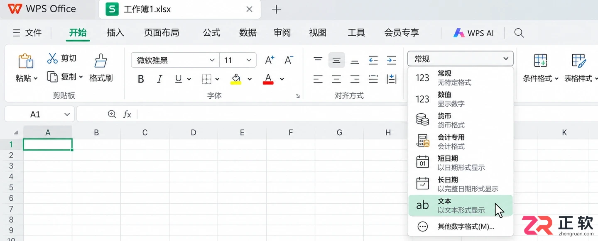The width and height of the screenshot is (598, 241).
Task: Align text to bottom
Action: 355,61
